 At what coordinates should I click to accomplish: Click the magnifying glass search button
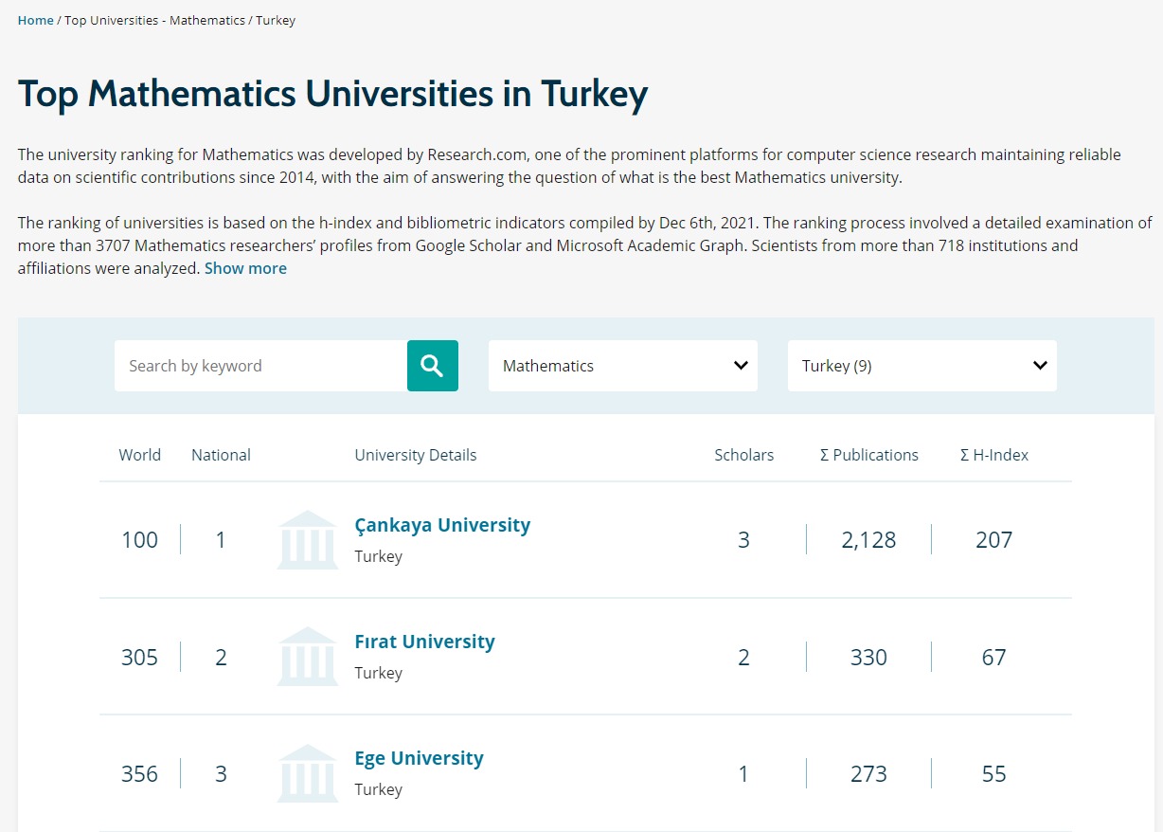click(432, 366)
